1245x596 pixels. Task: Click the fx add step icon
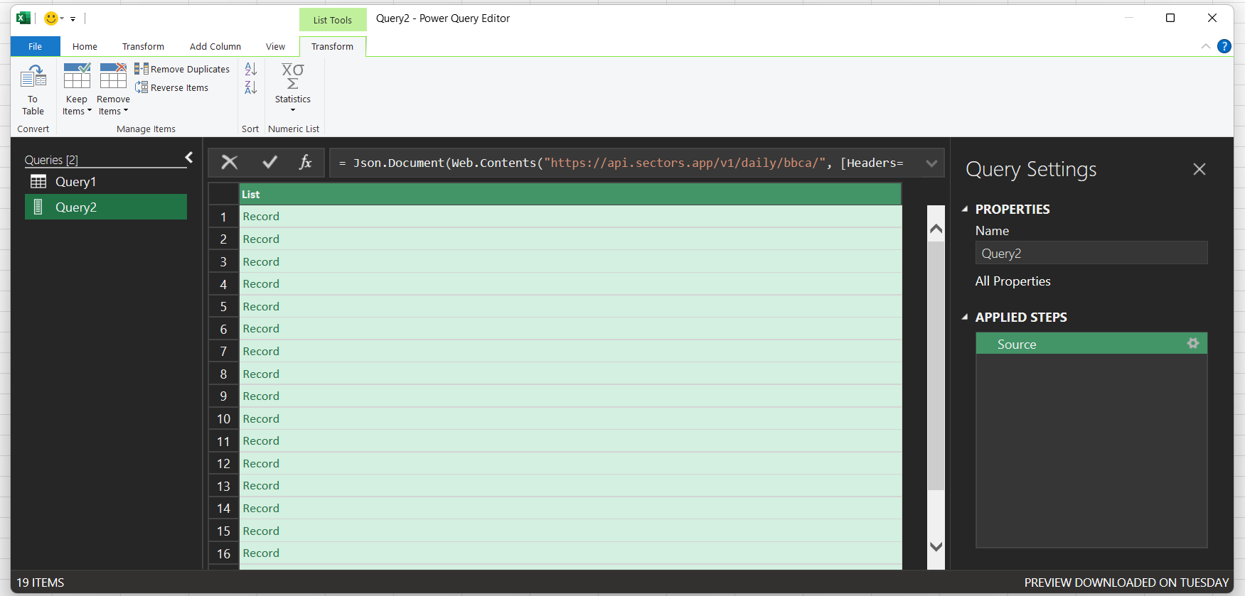(x=306, y=162)
